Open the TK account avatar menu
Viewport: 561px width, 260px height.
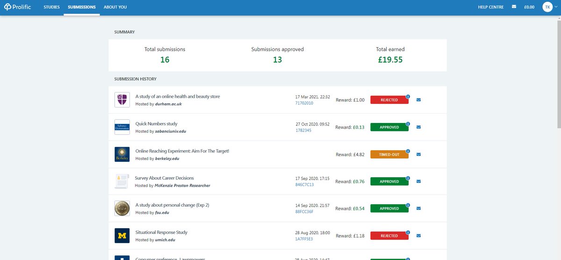pyautogui.click(x=547, y=7)
